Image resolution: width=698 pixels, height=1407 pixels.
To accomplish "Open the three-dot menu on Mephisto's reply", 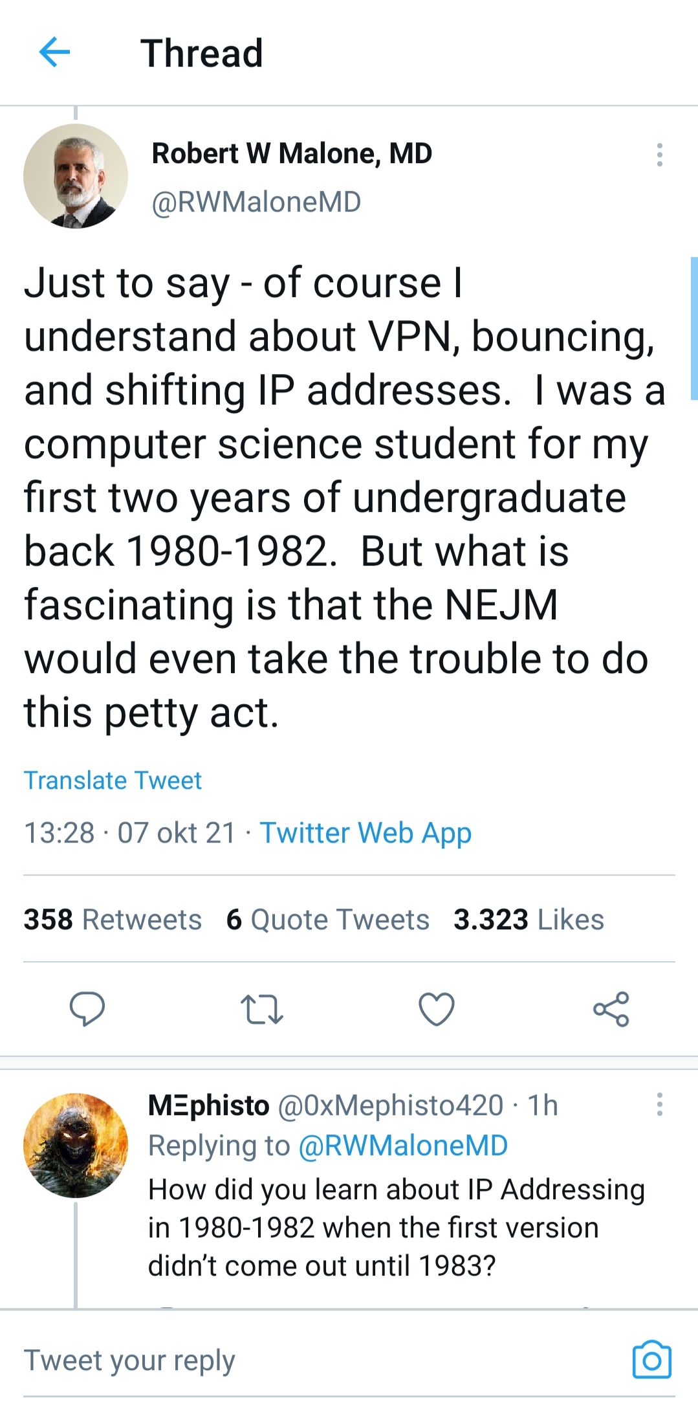I will 659,1104.
